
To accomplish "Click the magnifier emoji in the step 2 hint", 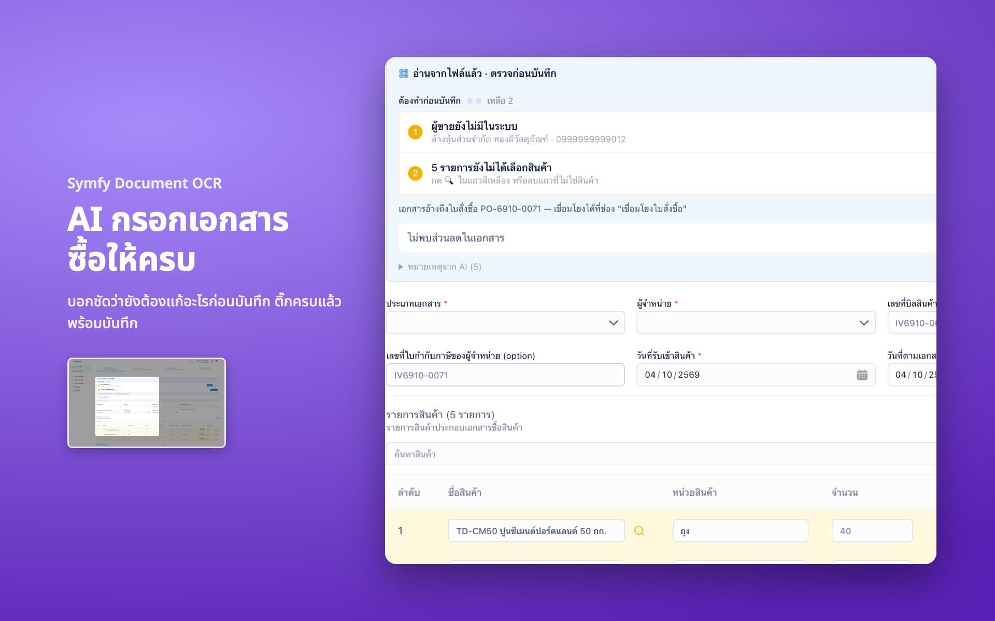I will pos(449,180).
